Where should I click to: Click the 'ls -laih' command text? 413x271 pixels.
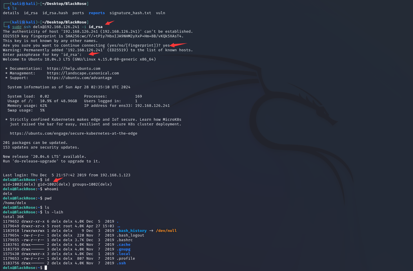(x=54, y=212)
